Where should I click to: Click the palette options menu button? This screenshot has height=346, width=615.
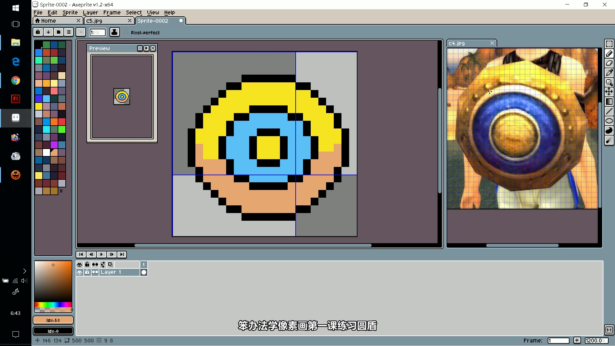point(69,32)
